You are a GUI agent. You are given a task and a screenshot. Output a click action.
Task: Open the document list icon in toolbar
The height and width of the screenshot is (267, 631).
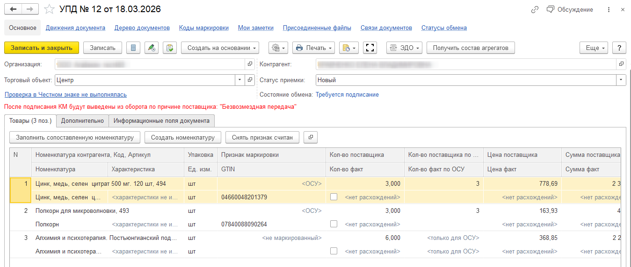[x=133, y=48]
